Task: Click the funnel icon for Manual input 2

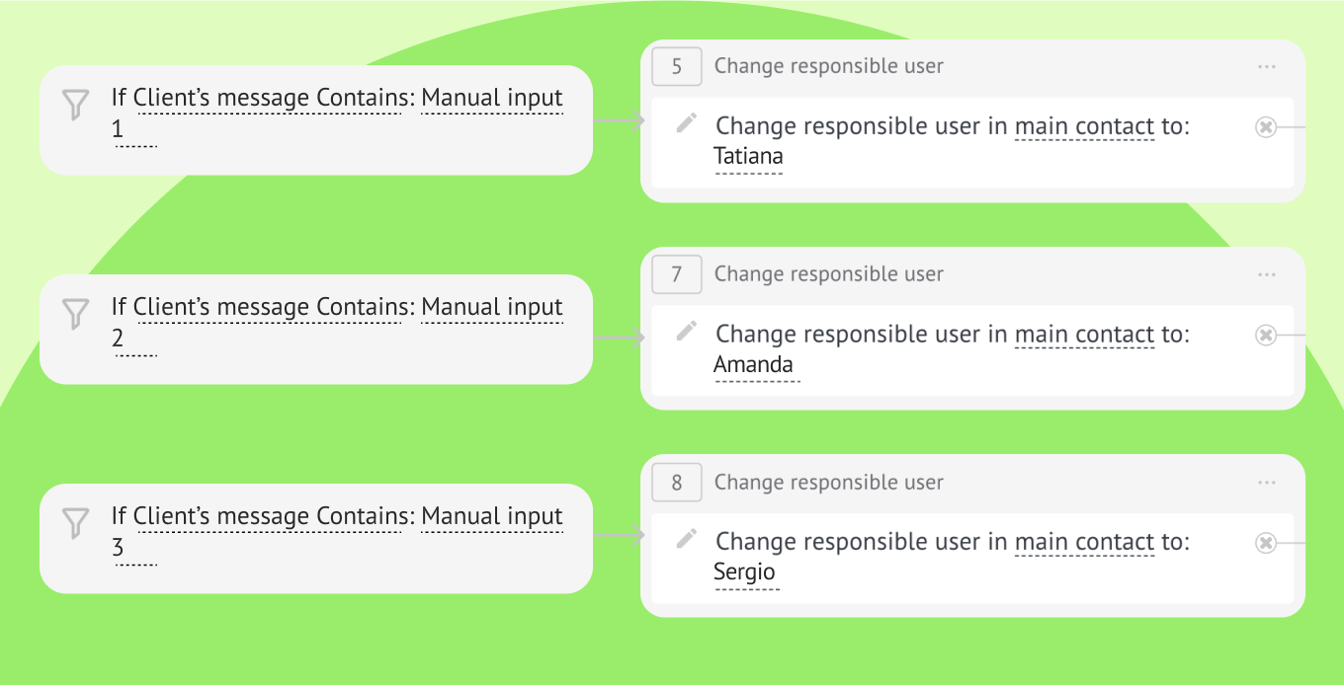Action: pyautogui.click(x=76, y=314)
